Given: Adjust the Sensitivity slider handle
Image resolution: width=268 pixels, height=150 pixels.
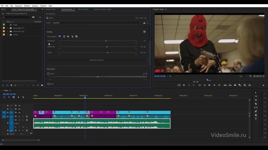Looking at the screenshot, I should [x=106, y=41].
